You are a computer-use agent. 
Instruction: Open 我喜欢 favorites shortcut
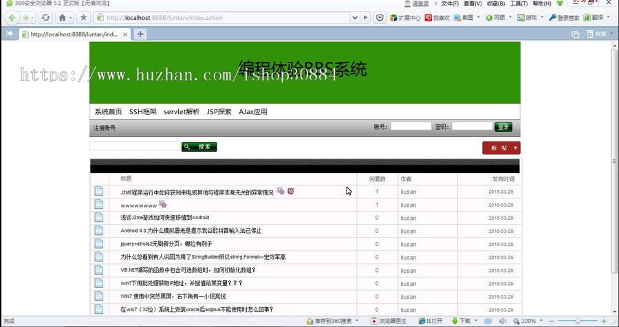click(x=437, y=18)
